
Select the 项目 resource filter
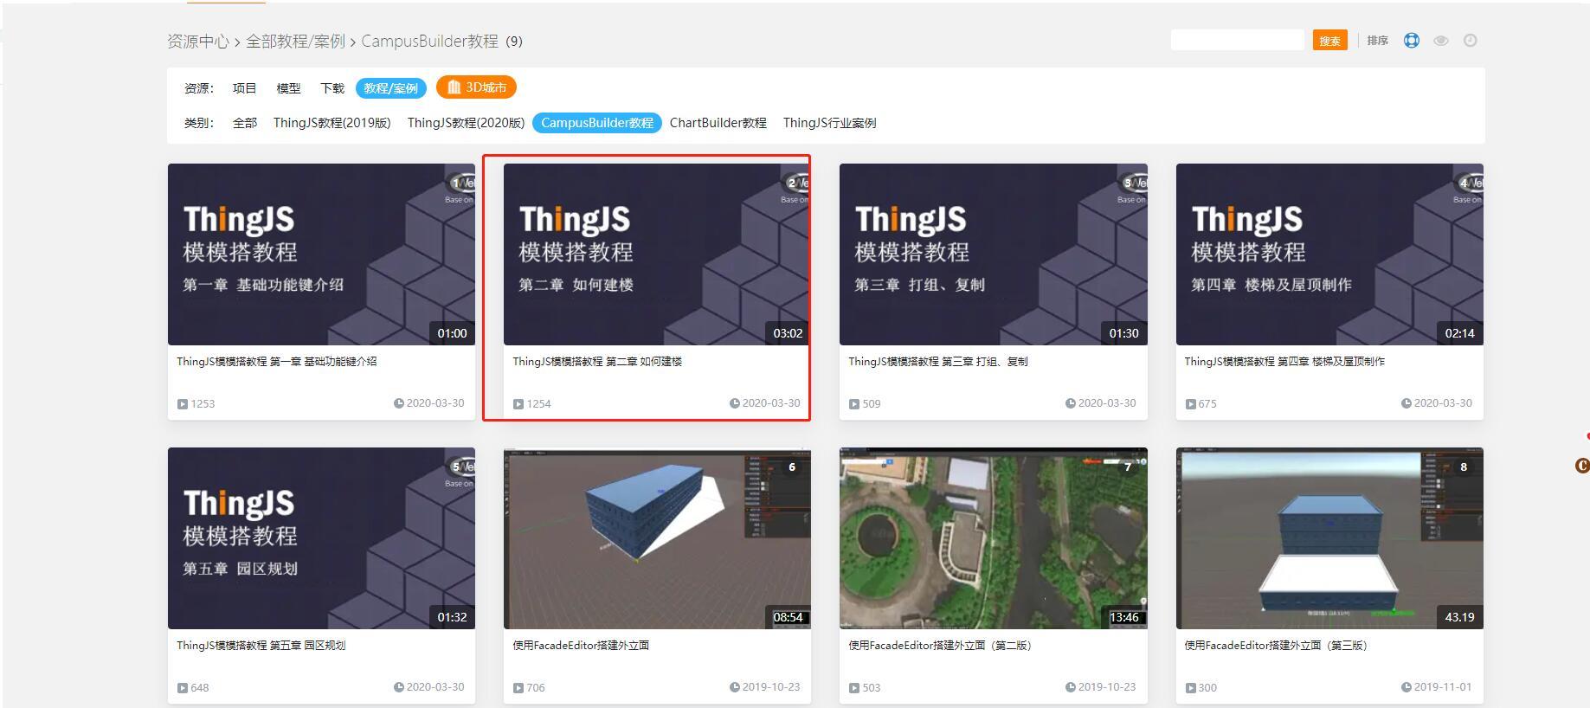point(244,88)
